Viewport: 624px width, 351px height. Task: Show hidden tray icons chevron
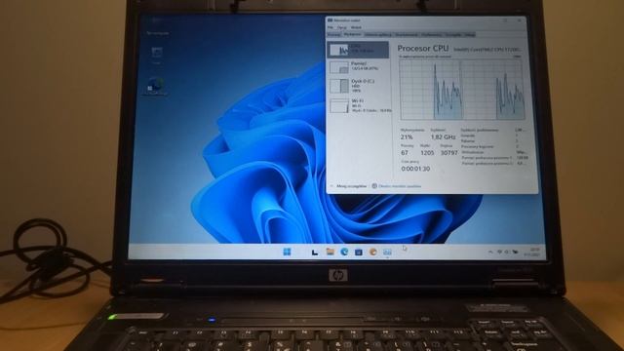pyautogui.click(x=491, y=252)
